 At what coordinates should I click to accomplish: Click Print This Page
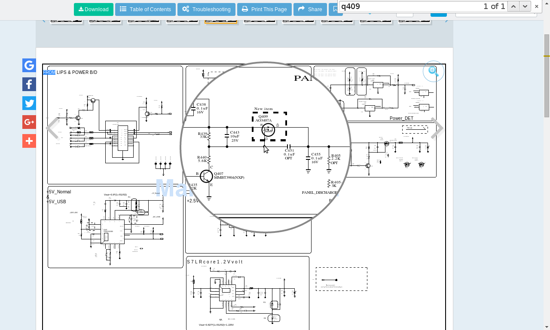264,9
